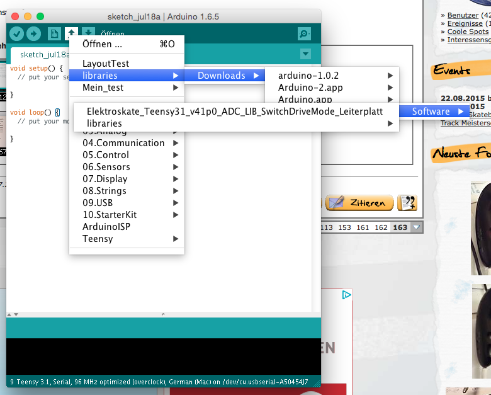Click arrow next to Teensy entry
Screen dimensions: 491x395
[176, 239]
